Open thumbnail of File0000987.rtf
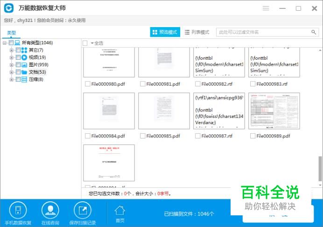Image resolution: width=323 pixels, height=227 pixels. tap(219, 111)
